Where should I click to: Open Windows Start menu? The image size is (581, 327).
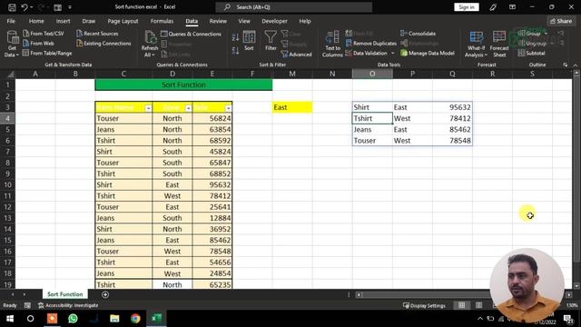[x=10, y=319]
